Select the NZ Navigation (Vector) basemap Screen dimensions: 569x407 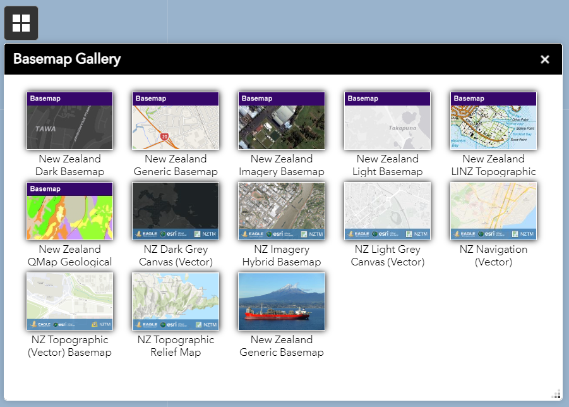click(x=493, y=210)
